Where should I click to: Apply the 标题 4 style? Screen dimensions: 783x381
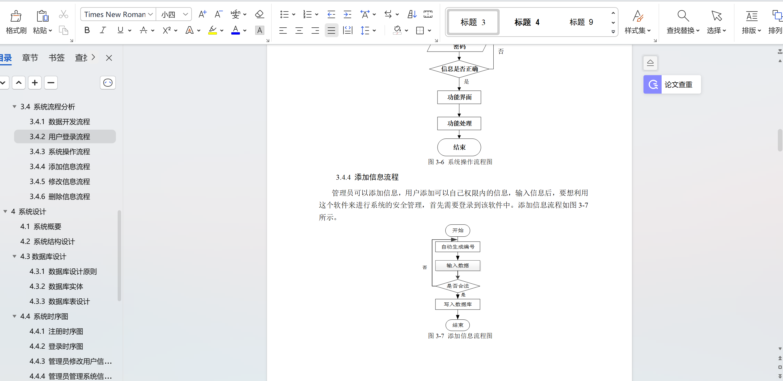tap(526, 22)
